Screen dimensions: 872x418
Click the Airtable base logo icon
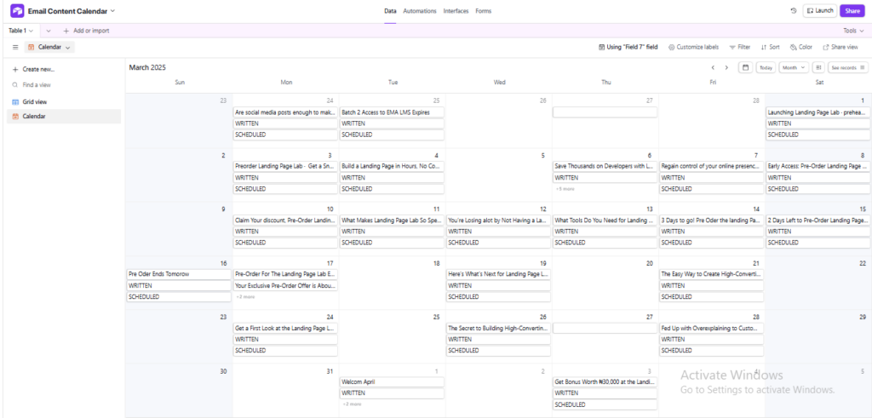(x=17, y=11)
